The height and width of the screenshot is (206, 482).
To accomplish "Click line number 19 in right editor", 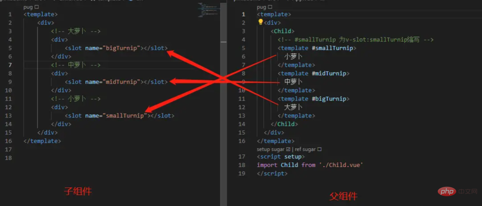I will pos(242,173).
